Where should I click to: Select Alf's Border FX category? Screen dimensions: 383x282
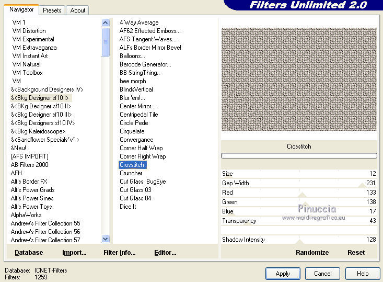pyautogui.click(x=29, y=182)
